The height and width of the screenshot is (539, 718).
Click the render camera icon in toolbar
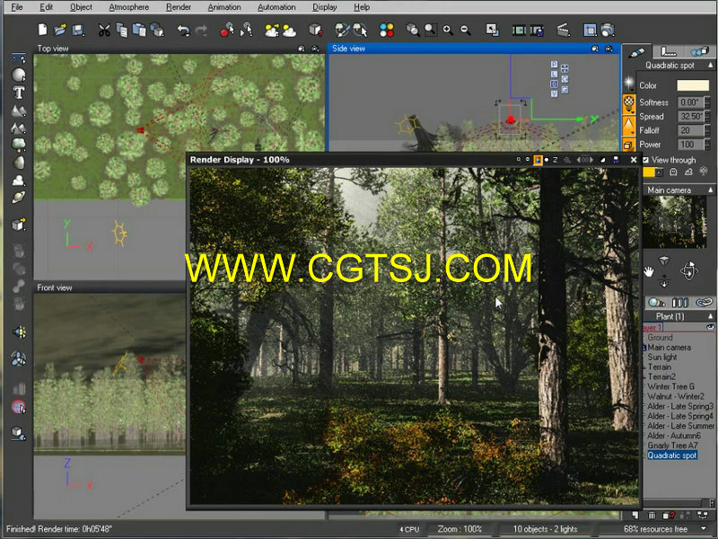pos(608,31)
